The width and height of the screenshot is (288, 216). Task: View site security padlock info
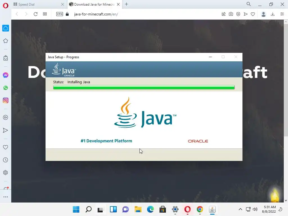click(67, 14)
